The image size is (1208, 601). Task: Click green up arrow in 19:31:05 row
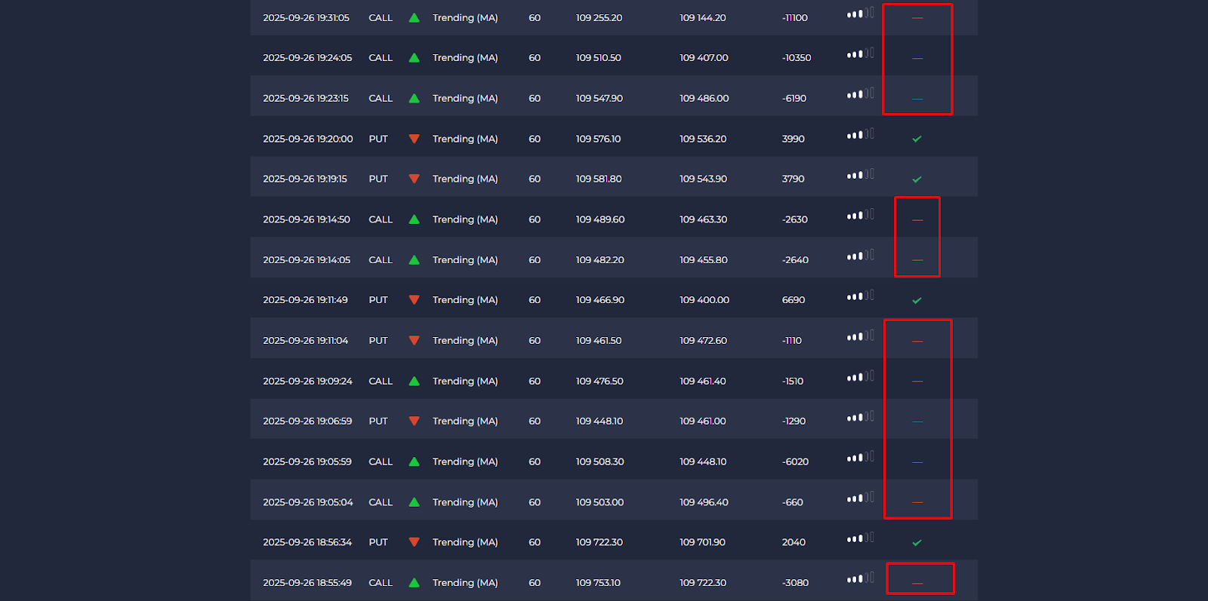(x=414, y=18)
